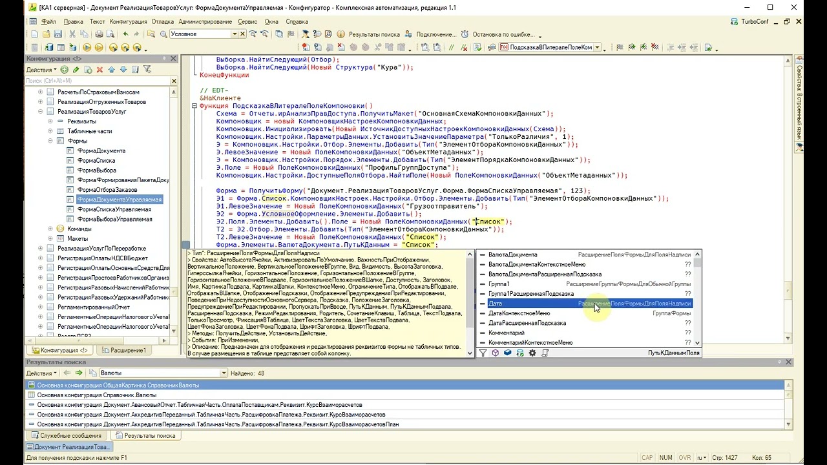Open the Валюты search query dropdown
This screenshot has height=465, width=827.
(224, 373)
